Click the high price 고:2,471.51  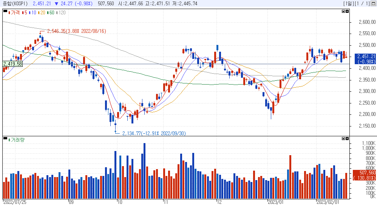pyautogui.click(x=158, y=4)
